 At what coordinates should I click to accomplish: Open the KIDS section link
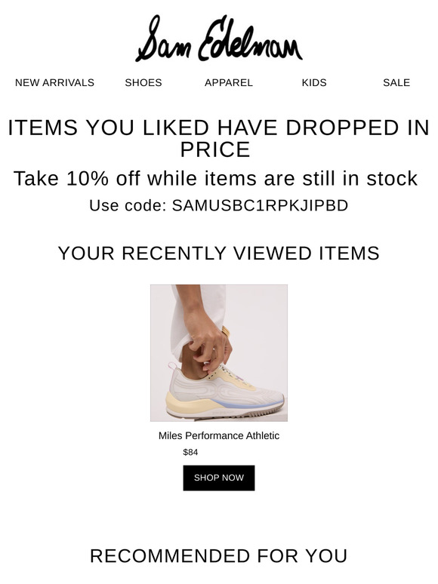coord(314,83)
